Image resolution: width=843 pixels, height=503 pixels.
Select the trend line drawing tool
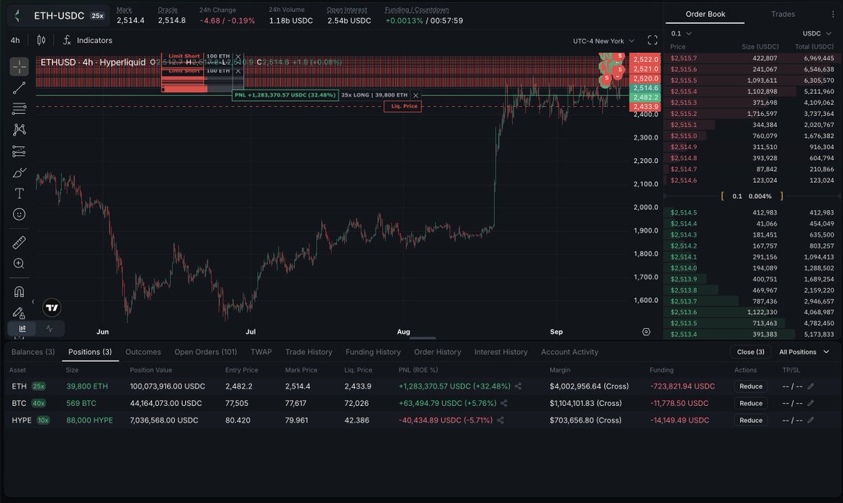point(19,88)
